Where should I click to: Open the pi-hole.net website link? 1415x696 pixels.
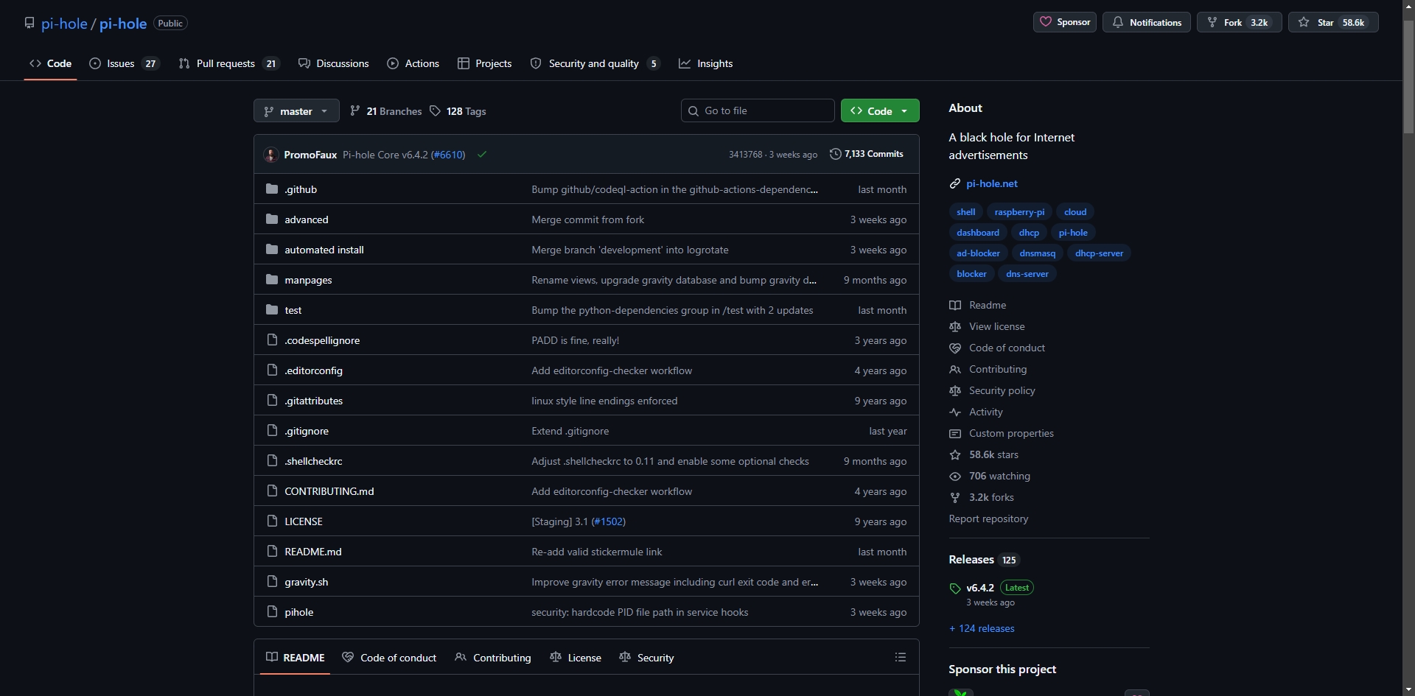tap(992, 183)
